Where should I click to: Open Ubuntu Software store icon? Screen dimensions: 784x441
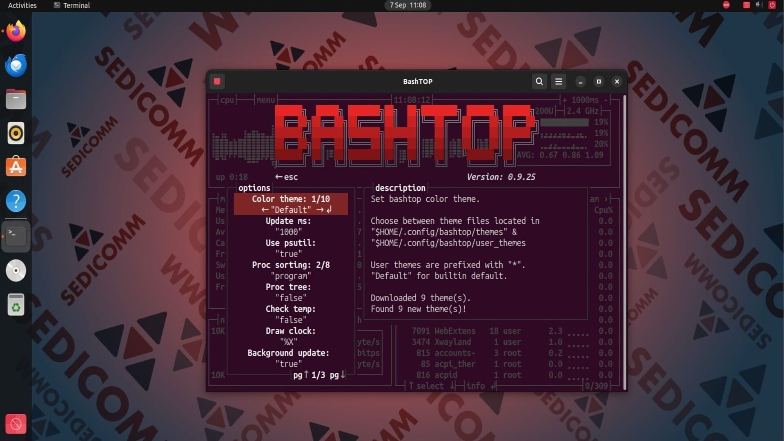click(16, 167)
